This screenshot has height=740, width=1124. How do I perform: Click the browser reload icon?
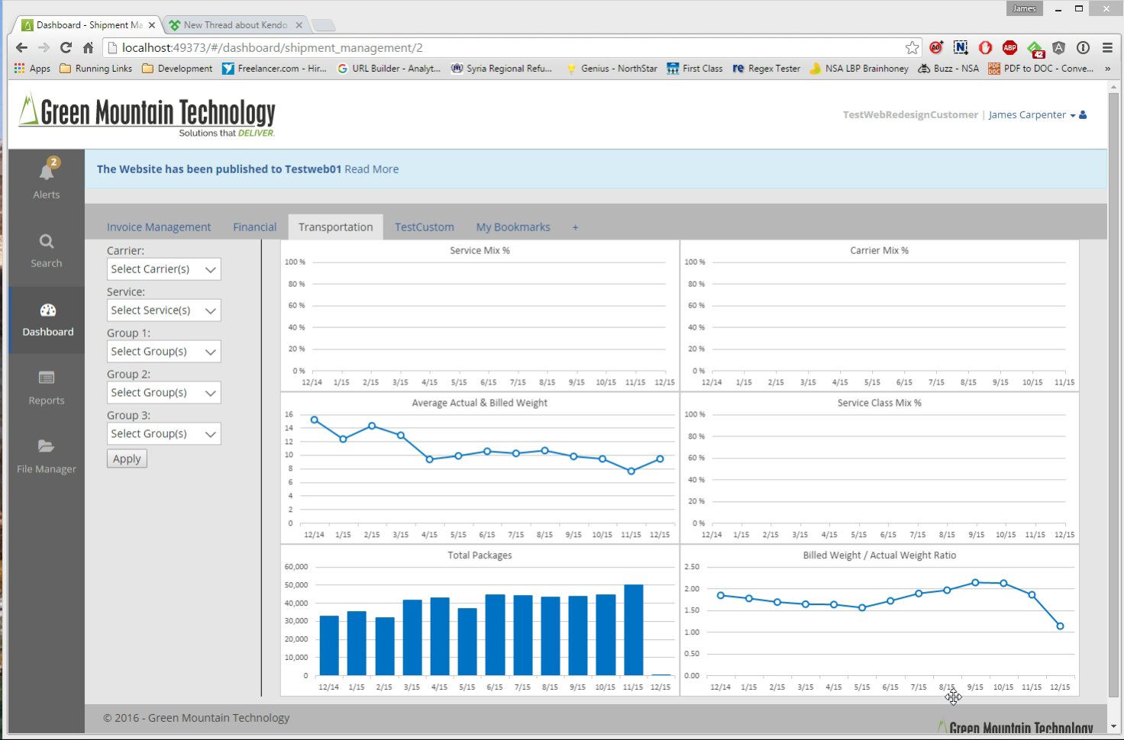point(66,47)
